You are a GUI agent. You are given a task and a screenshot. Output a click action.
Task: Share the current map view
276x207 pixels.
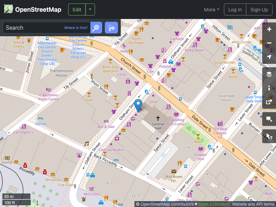coord(269,102)
